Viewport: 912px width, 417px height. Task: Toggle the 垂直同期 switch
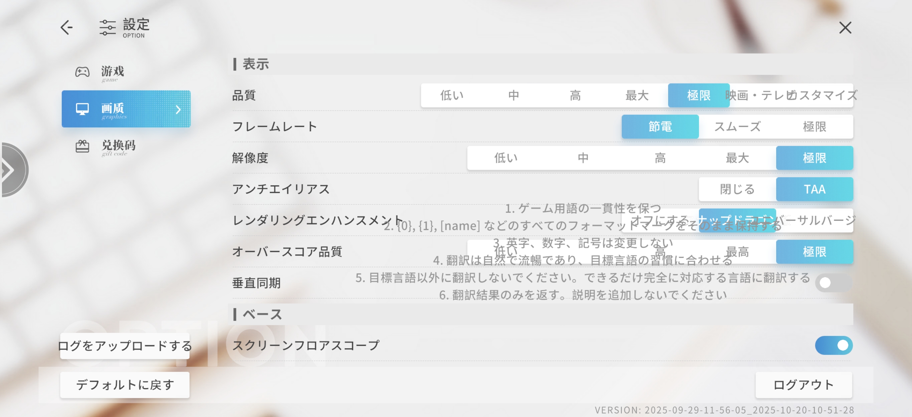click(x=833, y=283)
